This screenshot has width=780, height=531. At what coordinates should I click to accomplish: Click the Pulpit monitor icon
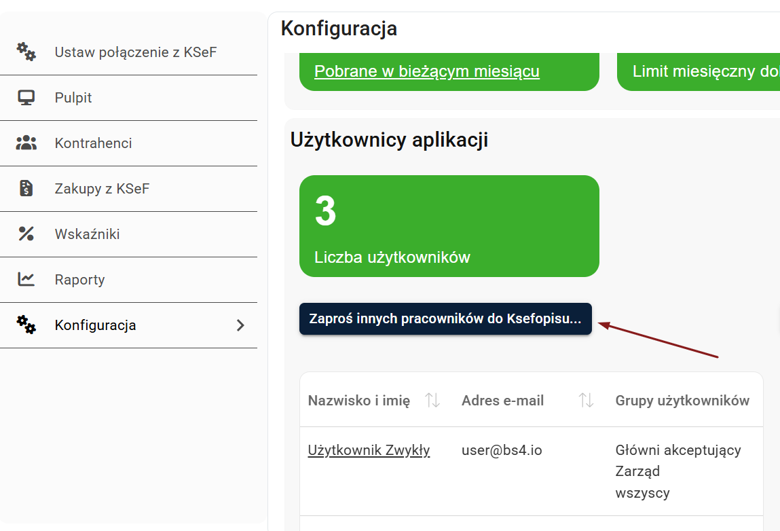click(26, 98)
